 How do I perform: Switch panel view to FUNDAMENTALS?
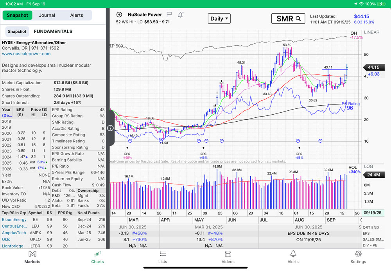tap(53, 32)
